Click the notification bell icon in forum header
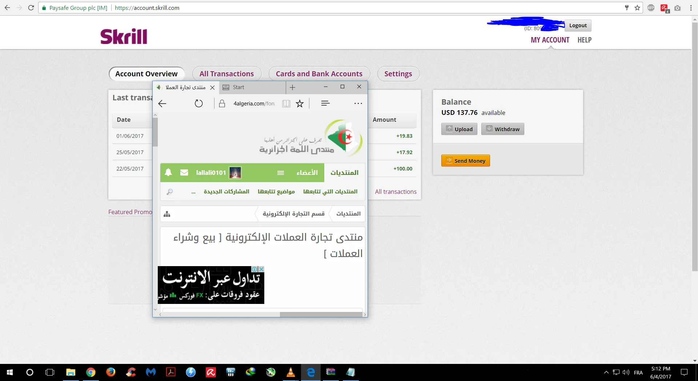 click(168, 172)
